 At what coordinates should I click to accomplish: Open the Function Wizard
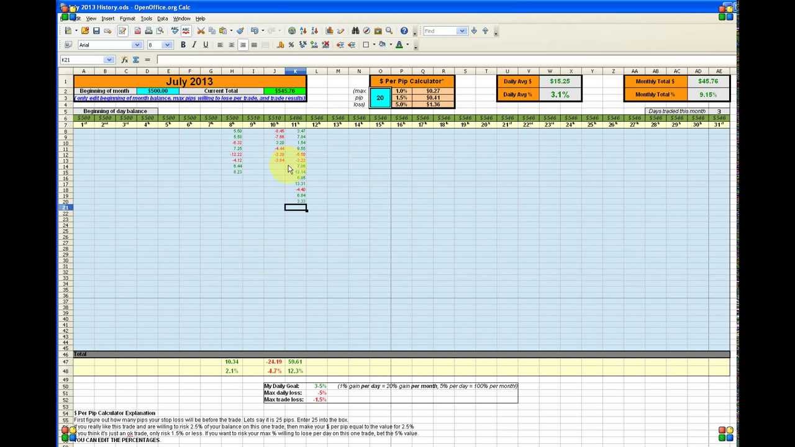pyautogui.click(x=125, y=60)
